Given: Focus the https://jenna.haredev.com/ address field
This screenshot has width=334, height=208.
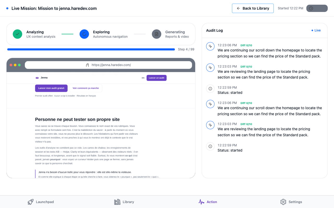Looking at the screenshot, I should point(108,65).
